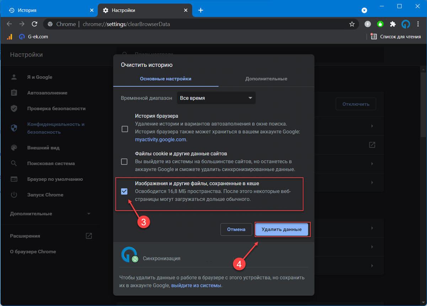Click the external-link icon in settings list

pyautogui.click(x=372, y=145)
